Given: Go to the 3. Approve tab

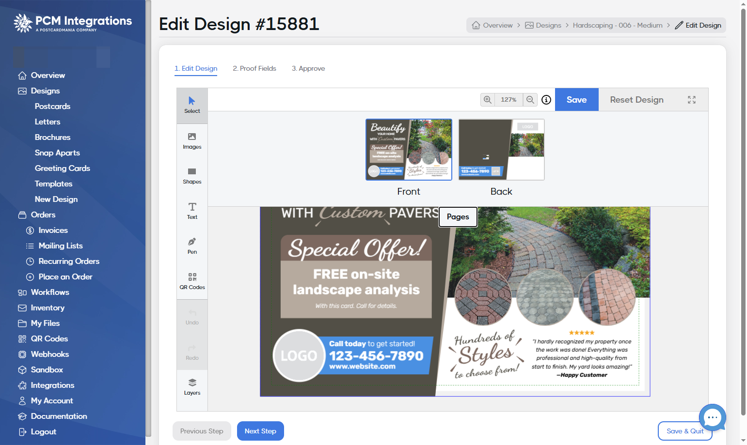Looking at the screenshot, I should [x=308, y=69].
